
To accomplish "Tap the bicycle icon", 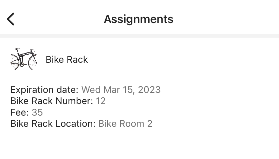I will click(x=23, y=59).
